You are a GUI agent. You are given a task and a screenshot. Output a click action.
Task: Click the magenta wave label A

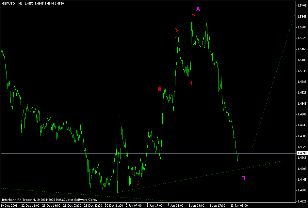pyautogui.click(x=198, y=8)
